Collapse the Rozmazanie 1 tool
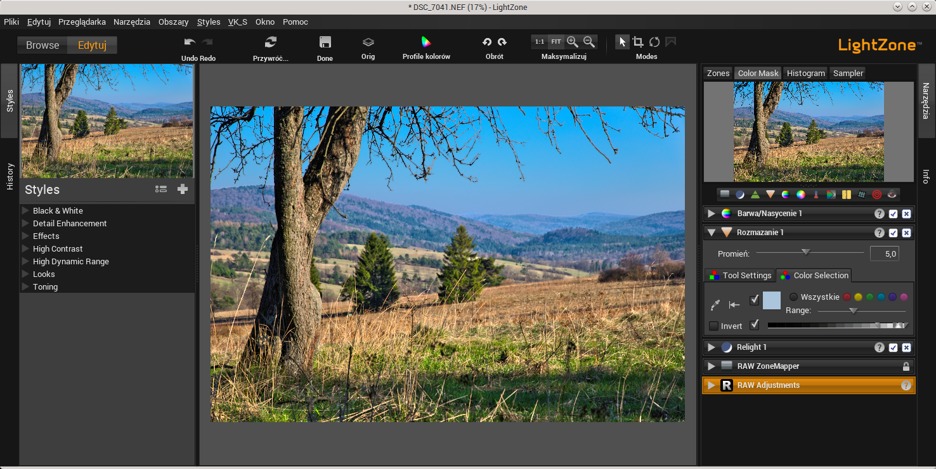Screen dimensions: 936x469 (x=712, y=233)
